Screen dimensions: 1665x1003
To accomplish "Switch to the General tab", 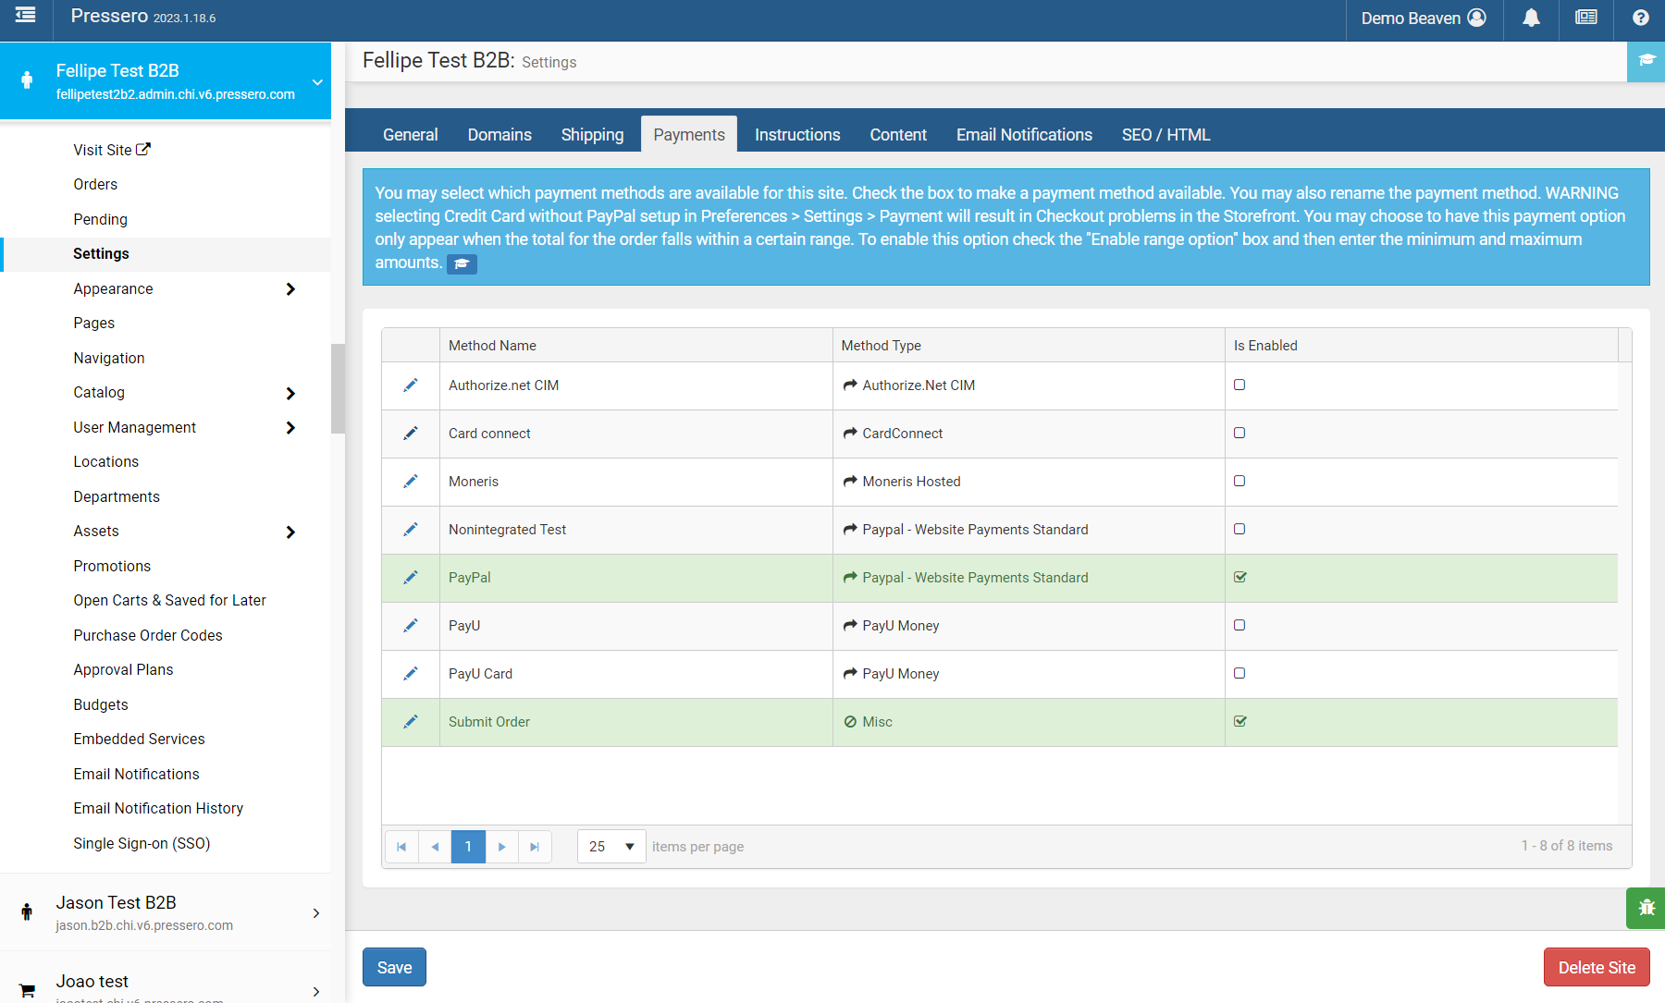I will pyautogui.click(x=410, y=135).
